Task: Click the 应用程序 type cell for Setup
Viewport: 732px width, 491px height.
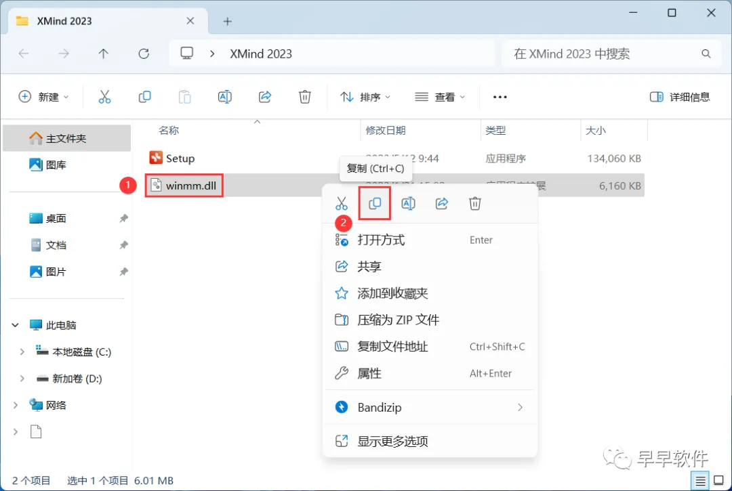Action: point(506,158)
